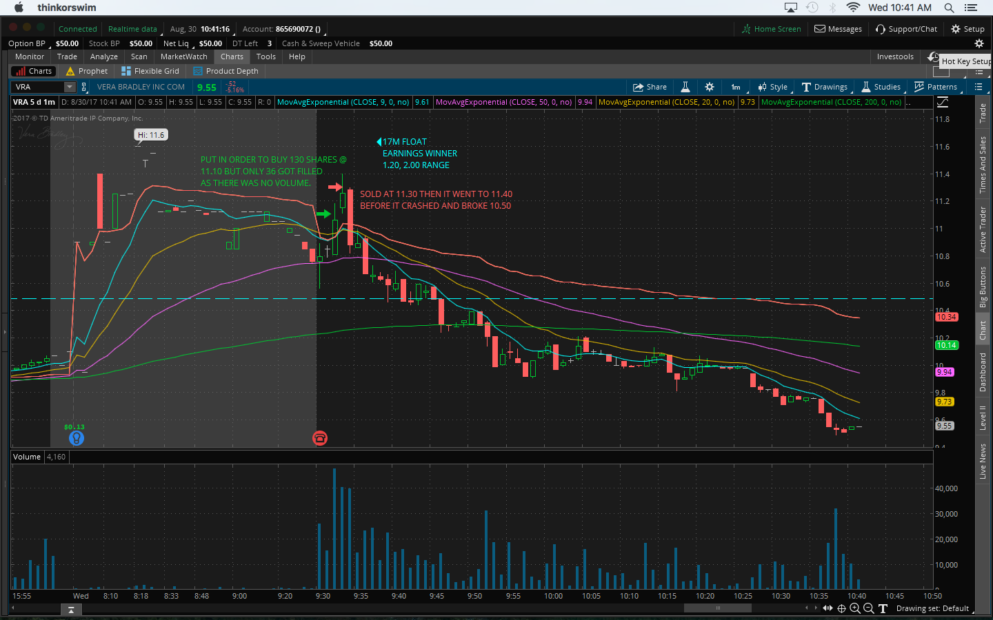Click the Investools button

pos(895,56)
